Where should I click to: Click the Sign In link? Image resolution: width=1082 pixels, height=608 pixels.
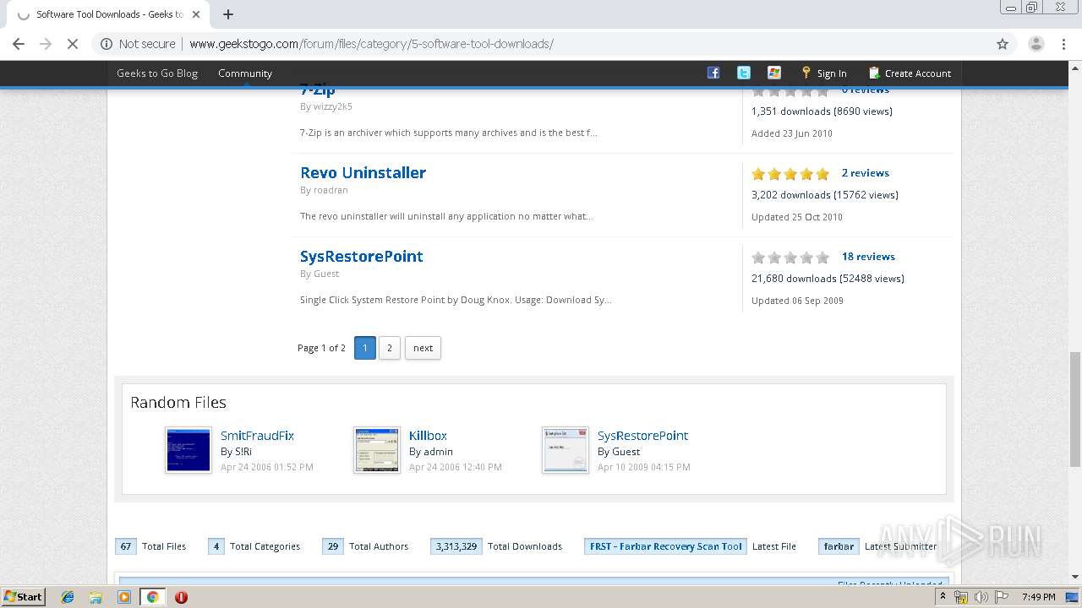832,73
